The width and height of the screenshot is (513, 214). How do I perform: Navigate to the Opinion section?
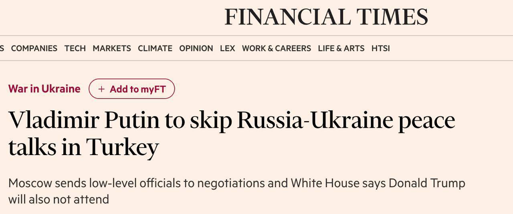click(196, 48)
